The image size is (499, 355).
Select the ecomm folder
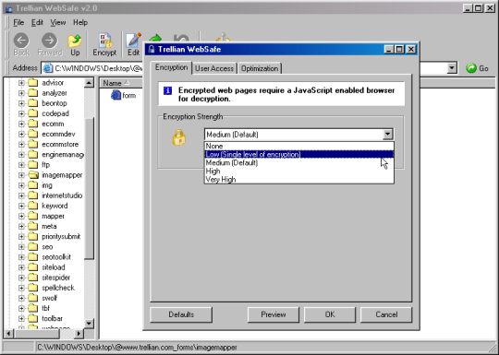pyautogui.click(x=53, y=124)
